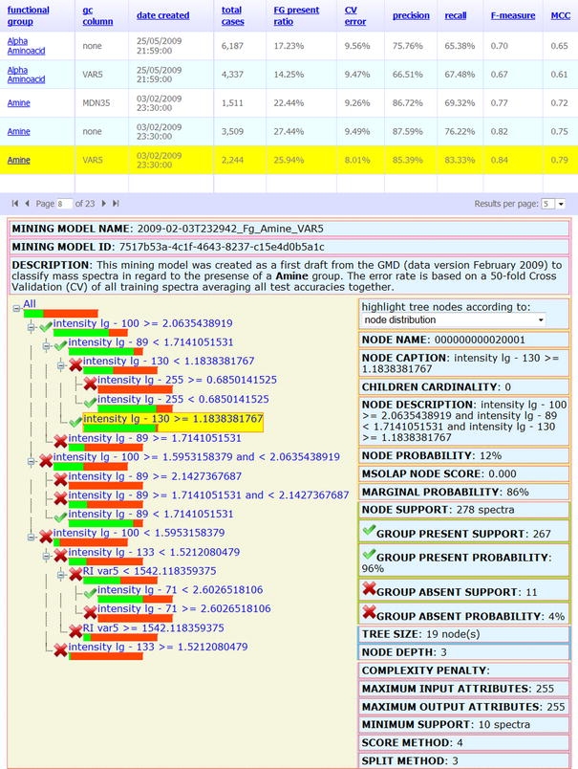
Task: Click red cross icon beside intensity lg - 133 >= 1.5212080479
Action: click(60, 649)
